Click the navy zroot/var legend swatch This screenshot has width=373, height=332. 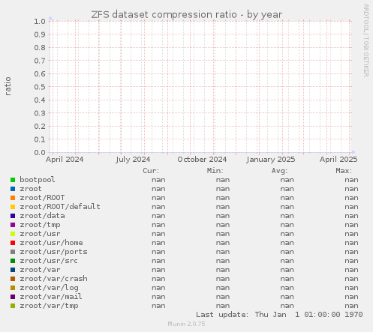[13, 270]
